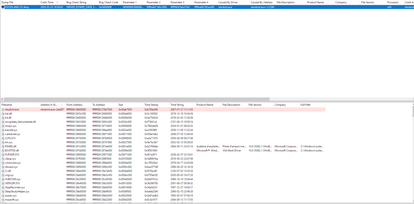Click ntoskrnl.exe+1c2390 caused by address cell
This screenshot has width=414, height=204.
pos(263,7)
